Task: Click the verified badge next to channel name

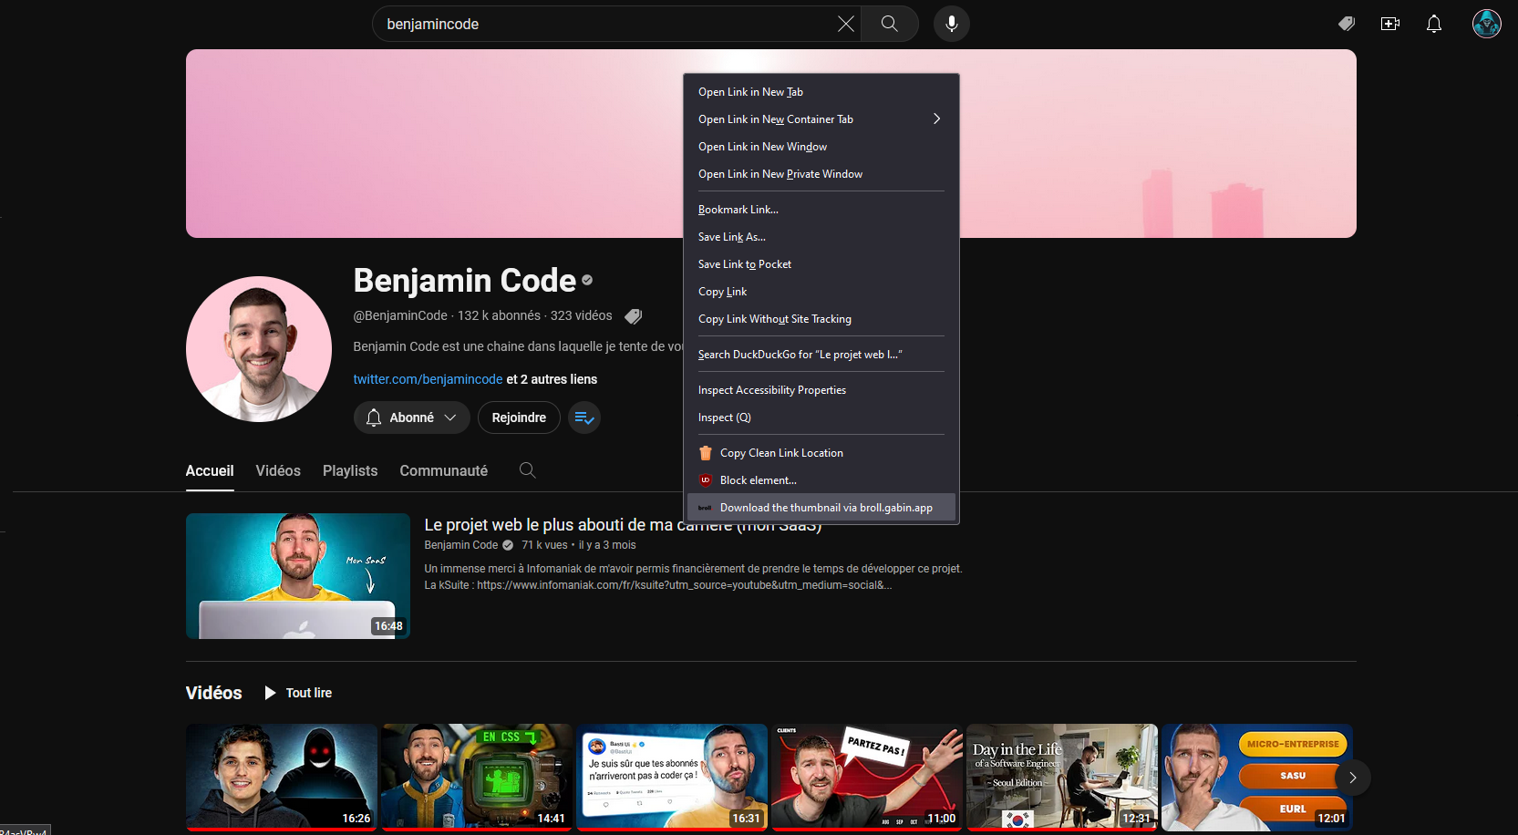Action: pyautogui.click(x=587, y=281)
